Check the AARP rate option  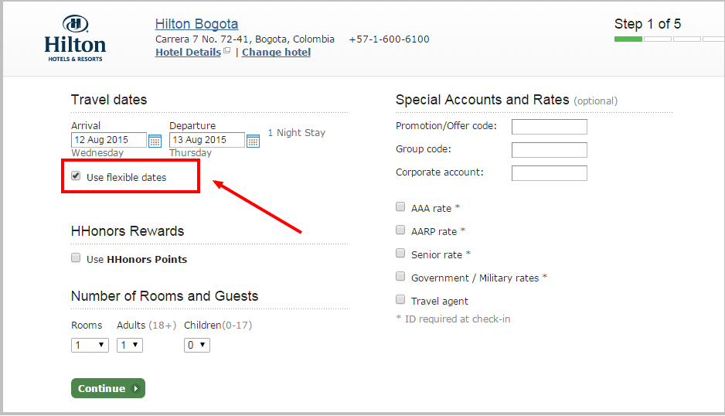point(400,230)
